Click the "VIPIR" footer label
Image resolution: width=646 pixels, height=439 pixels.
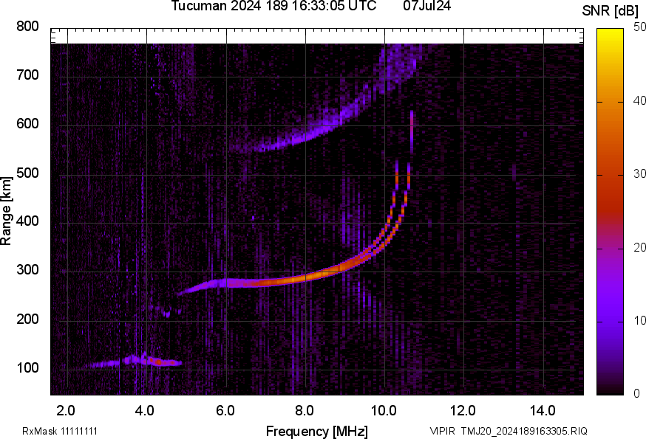point(443,431)
